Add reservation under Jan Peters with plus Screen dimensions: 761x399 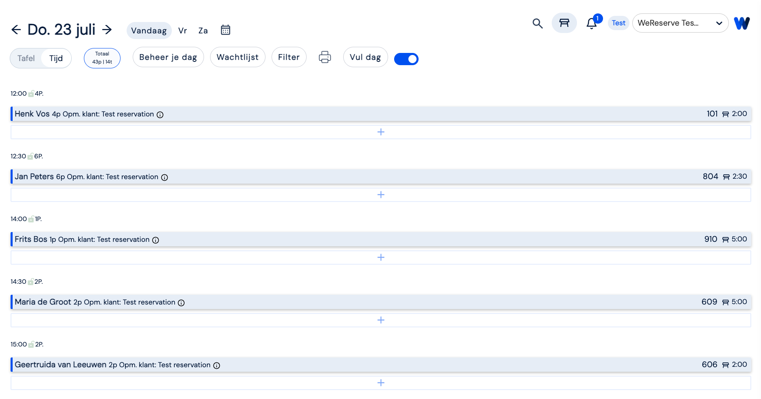[381, 195]
